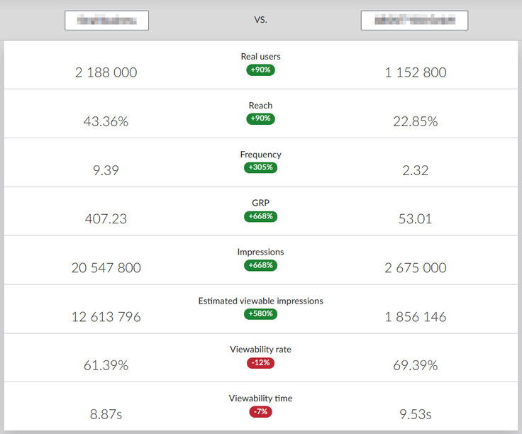This screenshot has height=434, width=522.
Task: Click the +668% badge under GRP
Action: [261, 216]
